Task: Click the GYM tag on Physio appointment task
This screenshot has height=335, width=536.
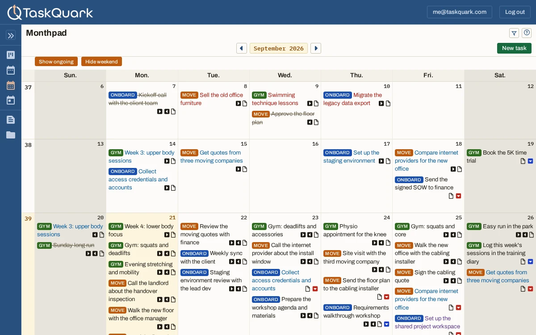Action: pyautogui.click(x=331, y=226)
